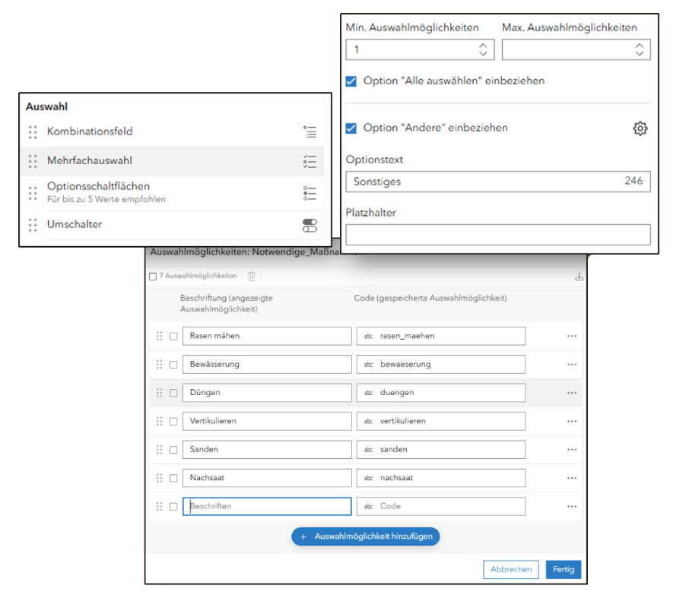The width and height of the screenshot is (689, 598).
Task: Check the select-all 7 Auswahlmöglichkeiten checkbox
Action: pos(153,276)
